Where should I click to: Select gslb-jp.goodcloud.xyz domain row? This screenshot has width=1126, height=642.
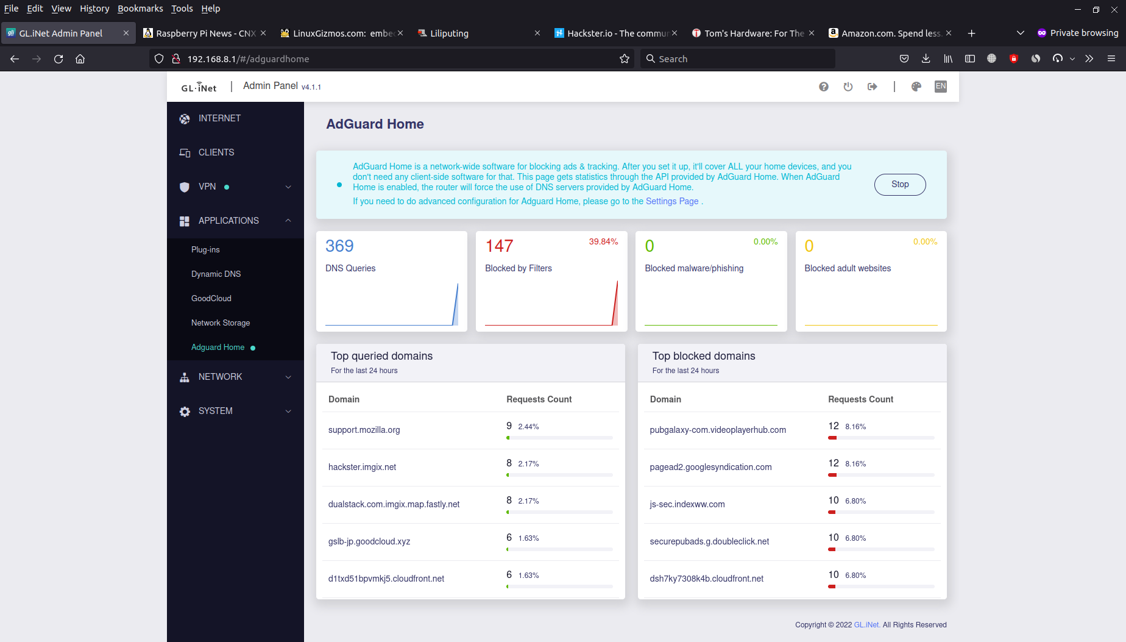pos(470,542)
